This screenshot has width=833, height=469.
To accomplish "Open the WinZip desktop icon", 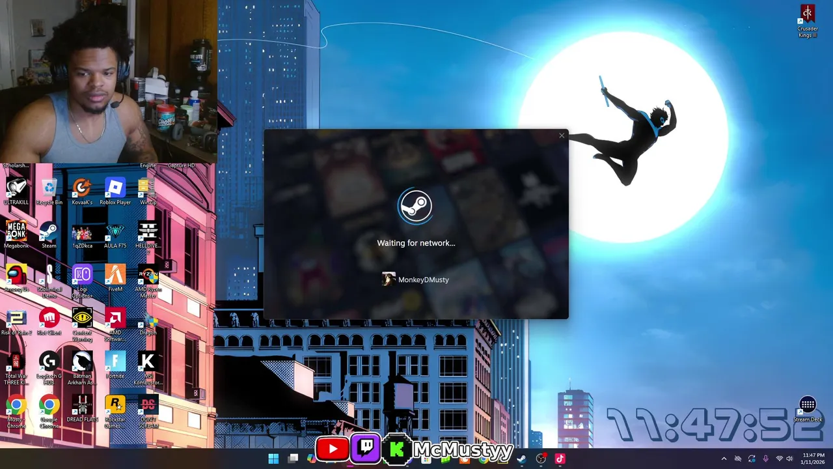I will click(148, 192).
